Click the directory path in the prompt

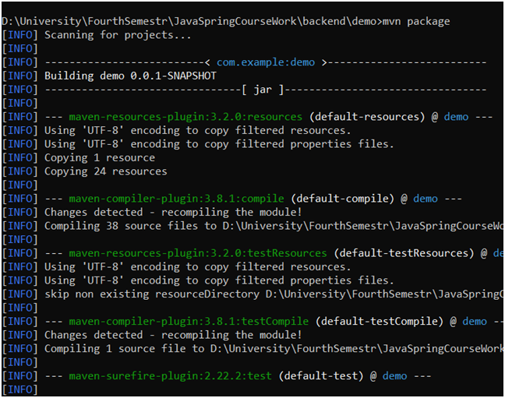click(x=189, y=22)
